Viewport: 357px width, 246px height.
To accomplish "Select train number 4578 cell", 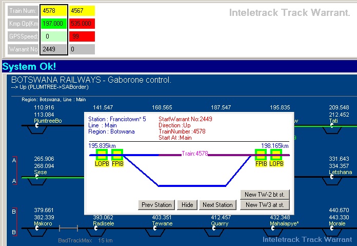I will (54, 11).
